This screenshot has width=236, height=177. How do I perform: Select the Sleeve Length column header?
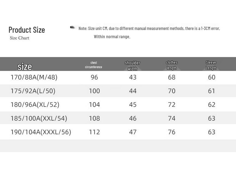[x=211, y=65]
